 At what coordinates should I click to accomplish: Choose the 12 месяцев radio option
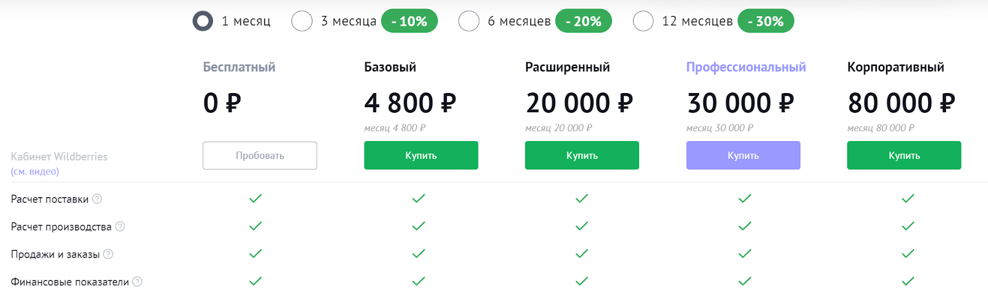point(643,21)
